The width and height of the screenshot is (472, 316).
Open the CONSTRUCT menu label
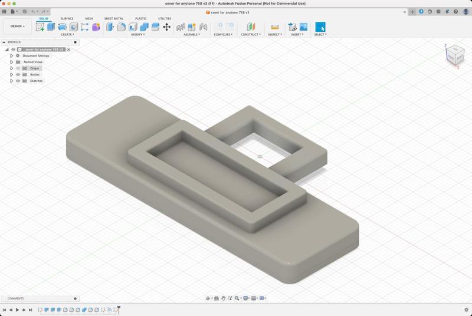[x=251, y=34]
